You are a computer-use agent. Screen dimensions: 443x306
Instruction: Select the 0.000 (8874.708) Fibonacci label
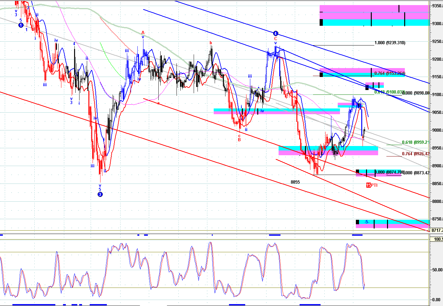point(390,172)
